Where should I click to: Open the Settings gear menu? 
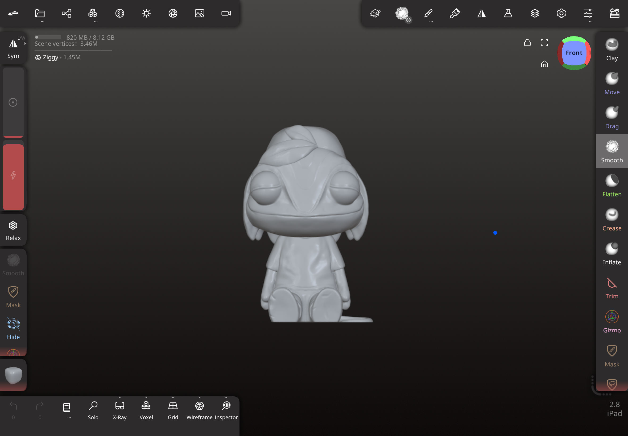coord(561,13)
